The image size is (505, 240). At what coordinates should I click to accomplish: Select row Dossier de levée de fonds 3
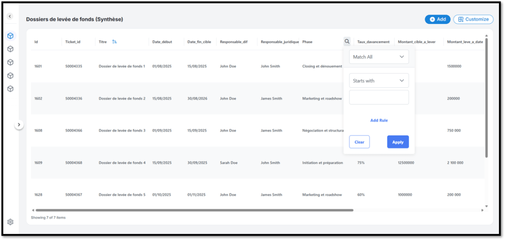coord(122,131)
